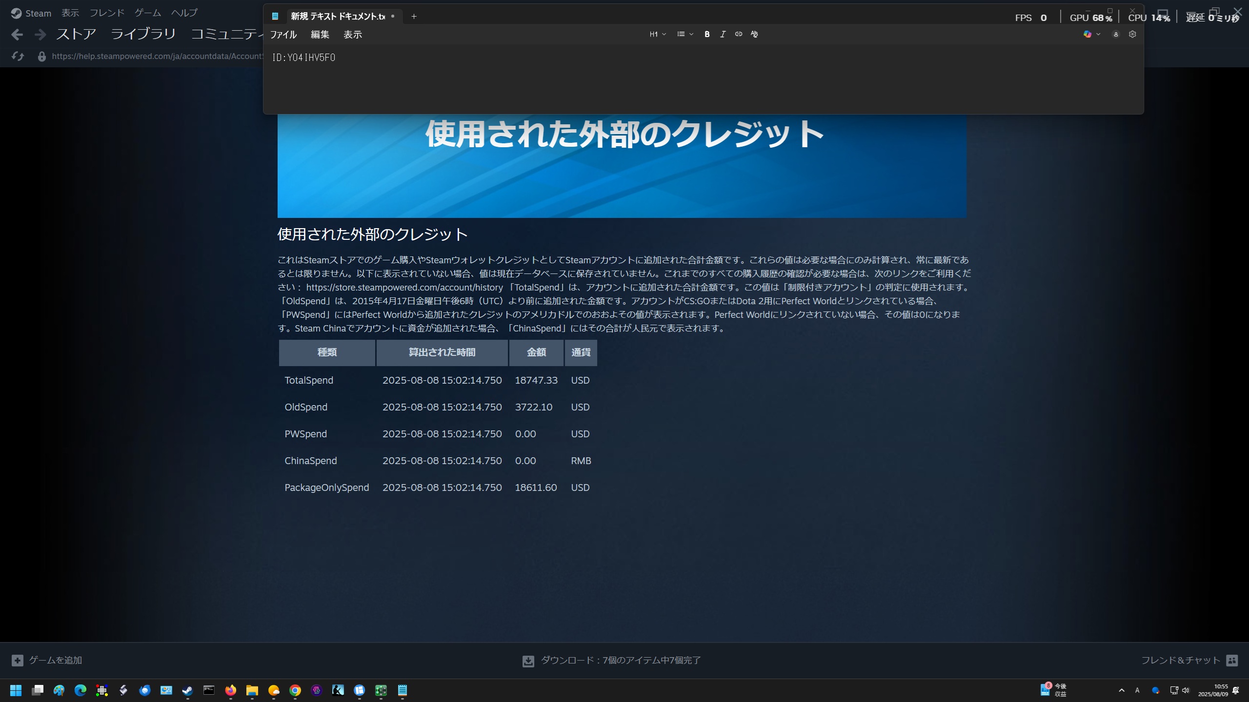Click the Friends & Chat grid icon

(x=1232, y=661)
